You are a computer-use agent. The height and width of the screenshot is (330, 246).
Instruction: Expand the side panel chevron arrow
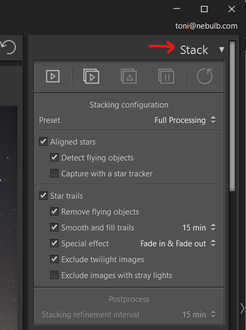coord(243,308)
